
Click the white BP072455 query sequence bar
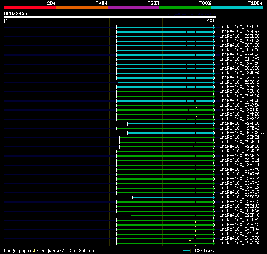coord(110,17)
